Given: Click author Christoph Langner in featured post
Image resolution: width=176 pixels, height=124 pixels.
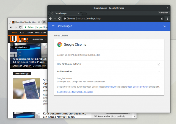Looking at the screenshot, I should pyautogui.click(x=21, y=66).
